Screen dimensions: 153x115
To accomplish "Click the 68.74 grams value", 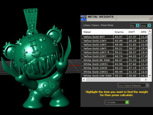I will (119, 56).
